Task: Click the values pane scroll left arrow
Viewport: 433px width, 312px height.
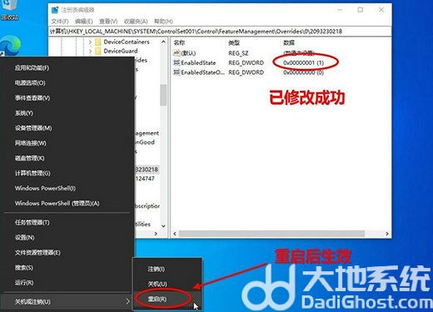Action: (175, 234)
